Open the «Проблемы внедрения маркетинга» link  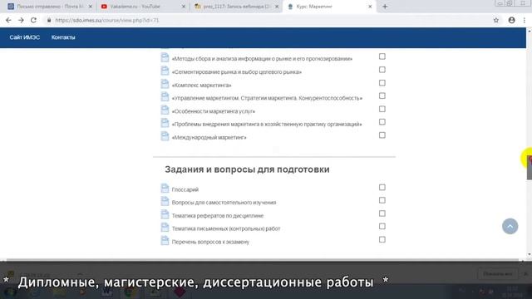pos(267,124)
